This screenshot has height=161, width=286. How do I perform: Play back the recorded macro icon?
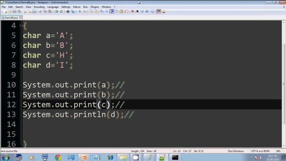point(142,12)
